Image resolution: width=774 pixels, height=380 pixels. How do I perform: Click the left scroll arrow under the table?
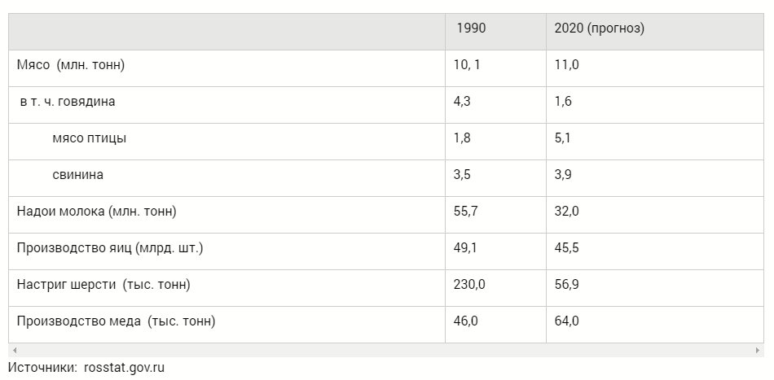[x=15, y=351]
